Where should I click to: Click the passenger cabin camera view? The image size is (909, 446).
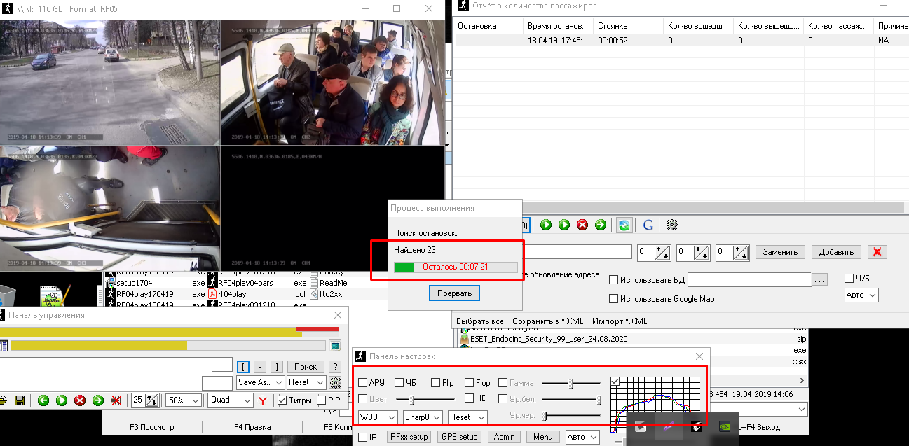(x=333, y=82)
